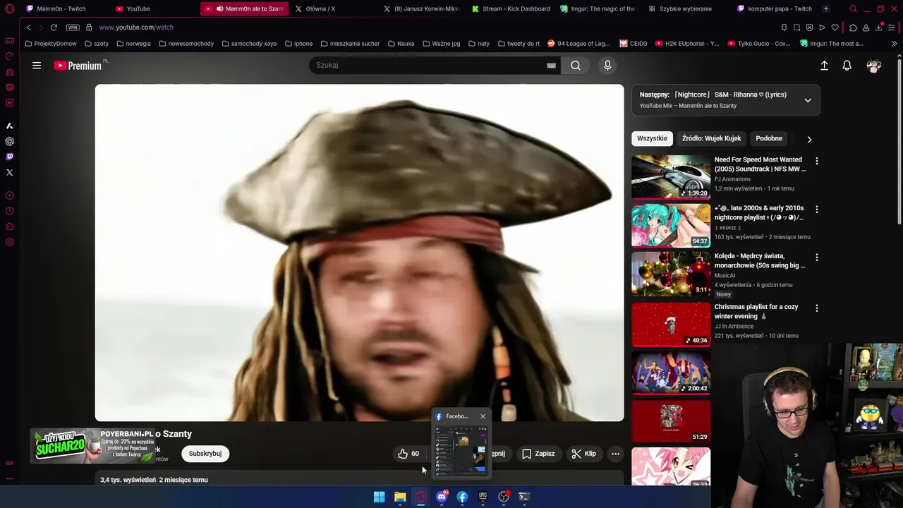
Task: Open options for nightcore playlist video
Action: (x=817, y=210)
